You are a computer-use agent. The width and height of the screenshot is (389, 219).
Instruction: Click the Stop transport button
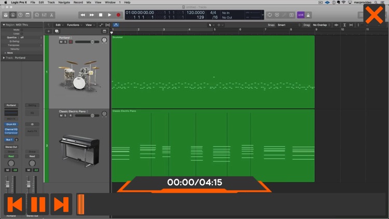(x=101, y=15)
